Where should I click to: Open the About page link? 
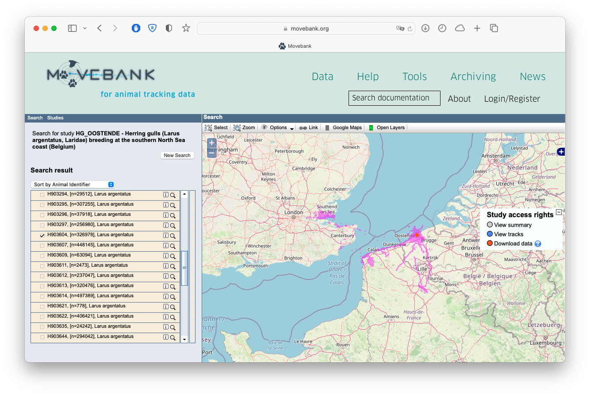(x=459, y=99)
